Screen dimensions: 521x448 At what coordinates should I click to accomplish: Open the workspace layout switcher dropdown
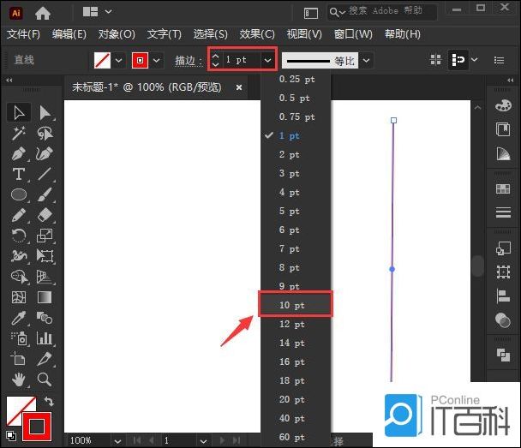(108, 12)
